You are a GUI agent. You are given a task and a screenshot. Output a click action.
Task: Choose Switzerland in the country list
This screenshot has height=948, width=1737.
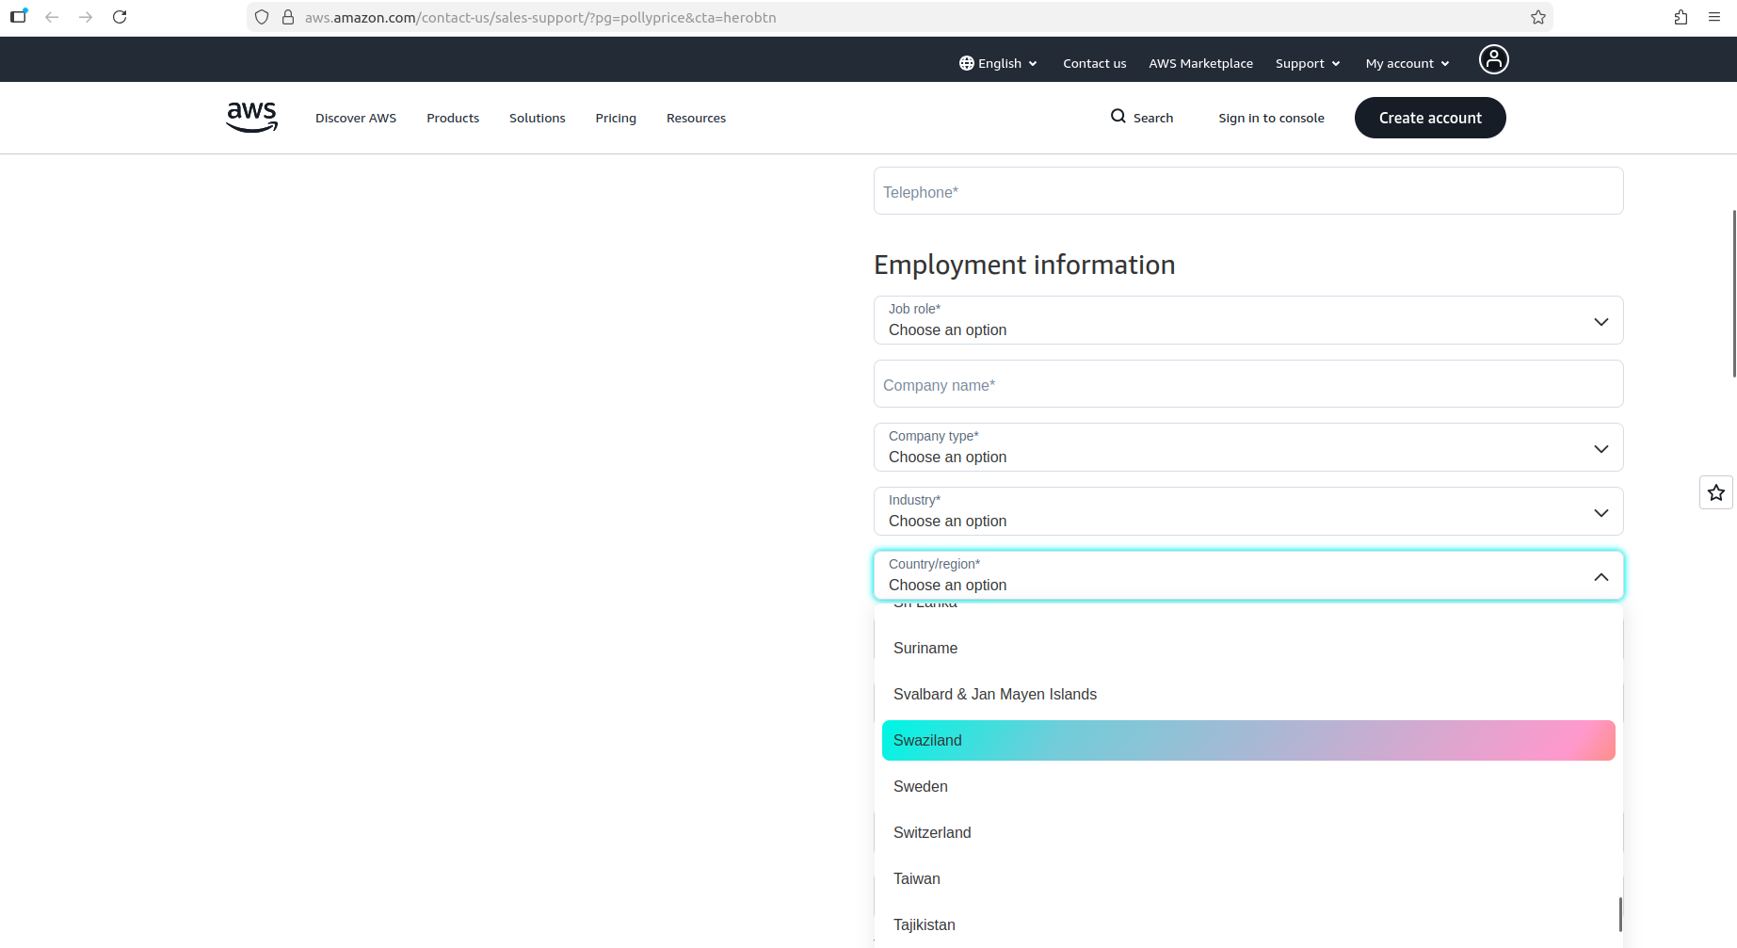(932, 833)
